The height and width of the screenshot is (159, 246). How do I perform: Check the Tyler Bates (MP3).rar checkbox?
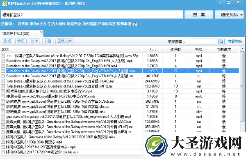click(x=3, y=86)
